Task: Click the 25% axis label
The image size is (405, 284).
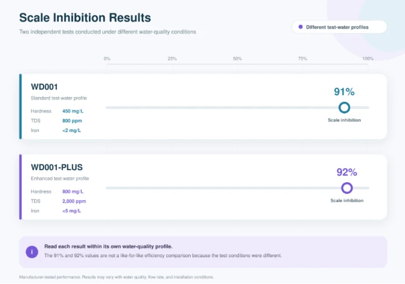Action: click(x=172, y=59)
